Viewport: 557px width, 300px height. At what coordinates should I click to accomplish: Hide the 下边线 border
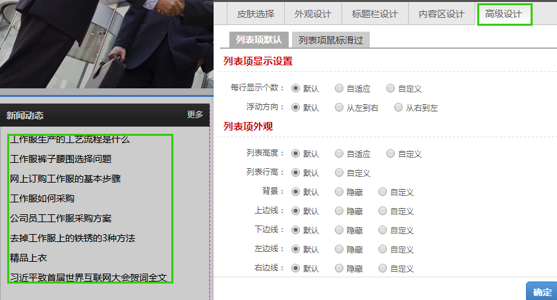point(339,230)
